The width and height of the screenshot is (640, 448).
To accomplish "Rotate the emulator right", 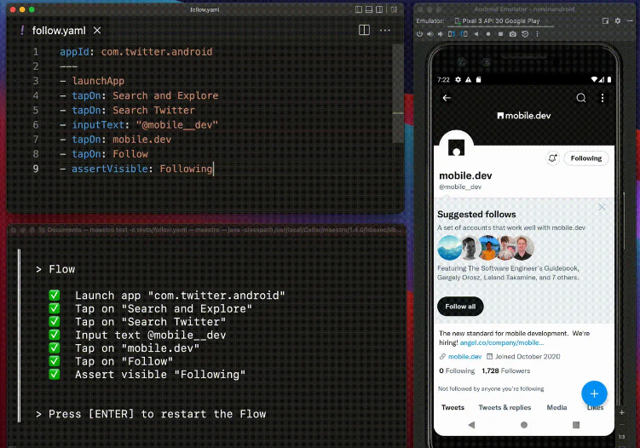I will (464, 34).
